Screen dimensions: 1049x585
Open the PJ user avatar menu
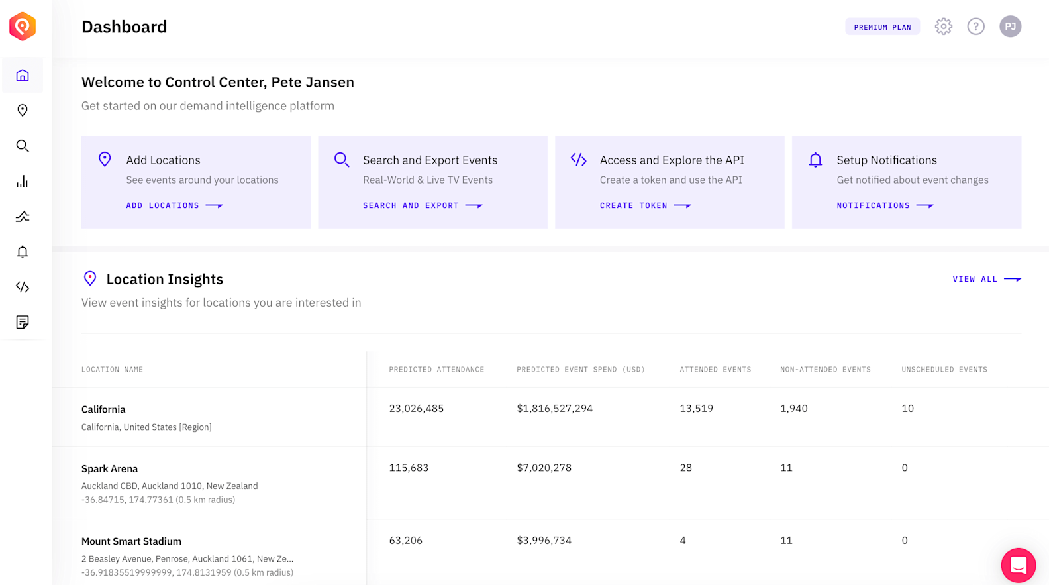pos(1010,27)
